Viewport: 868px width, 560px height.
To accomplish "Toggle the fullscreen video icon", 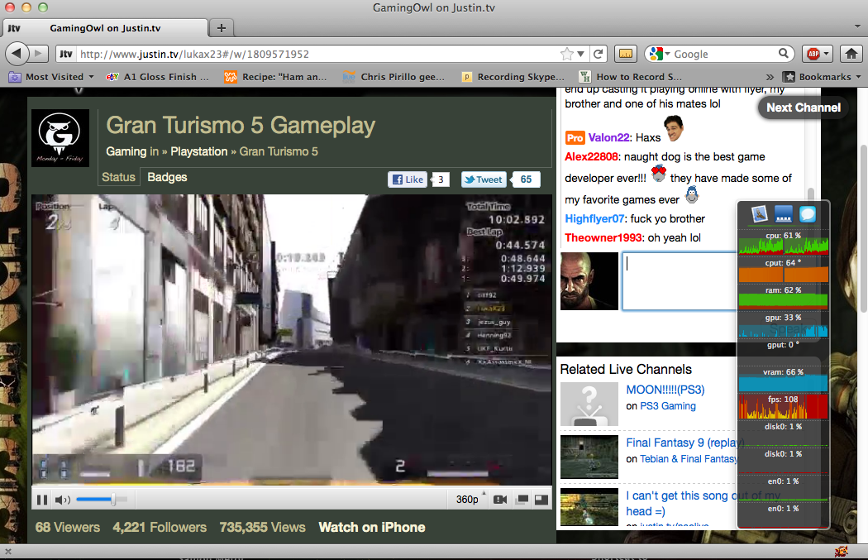I will click(x=540, y=500).
